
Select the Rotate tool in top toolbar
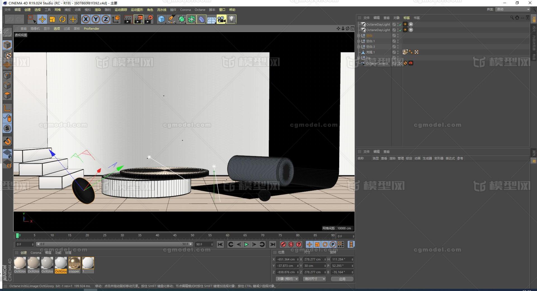[62, 19]
